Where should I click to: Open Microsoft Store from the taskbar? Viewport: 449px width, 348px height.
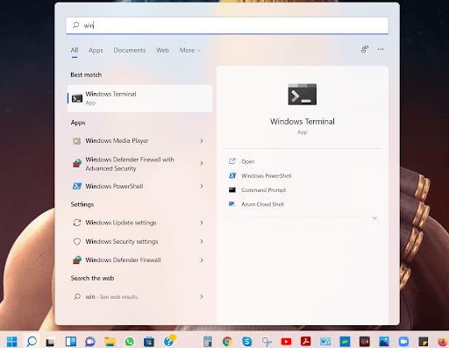(x=149, y=341)
